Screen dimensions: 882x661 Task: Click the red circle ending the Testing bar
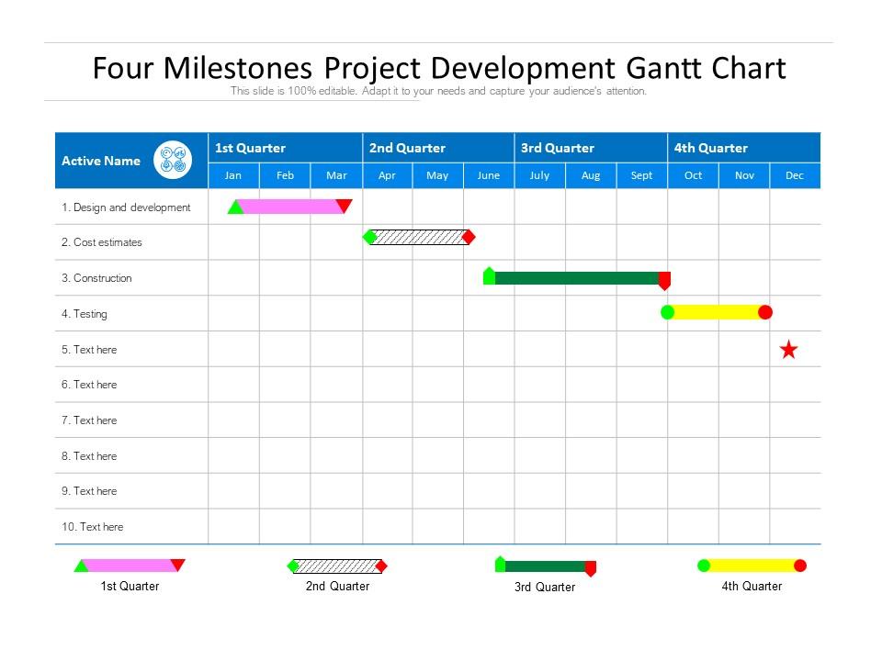click(763, 312)
